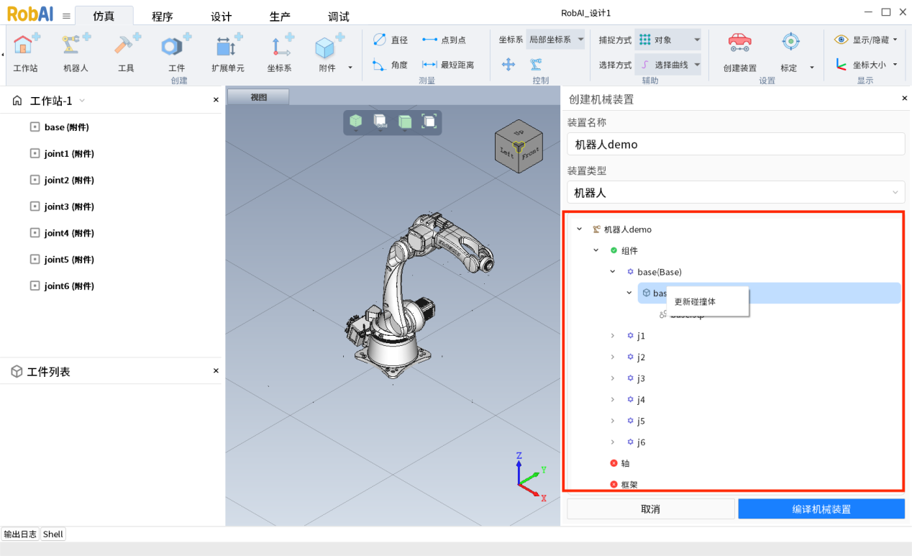Open the 装置类型 机器人 combo box

(736, 193)
